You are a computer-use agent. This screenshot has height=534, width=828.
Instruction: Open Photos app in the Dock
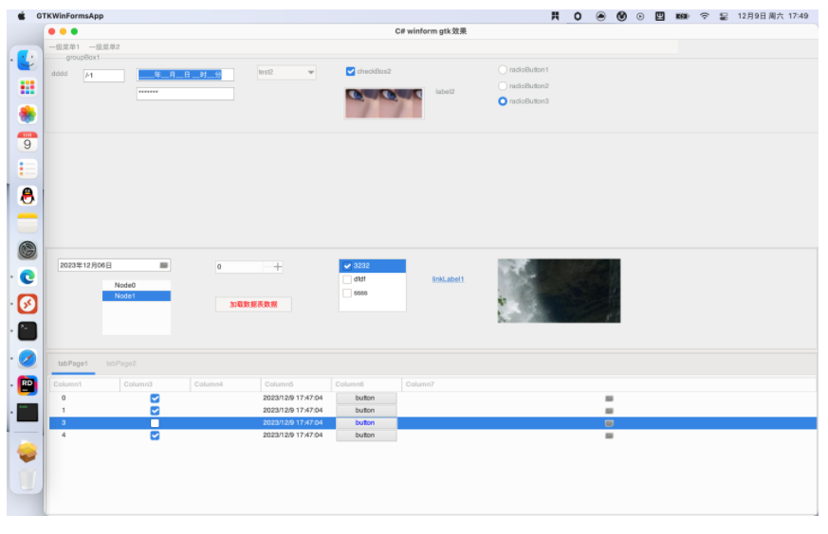(28, 115)
